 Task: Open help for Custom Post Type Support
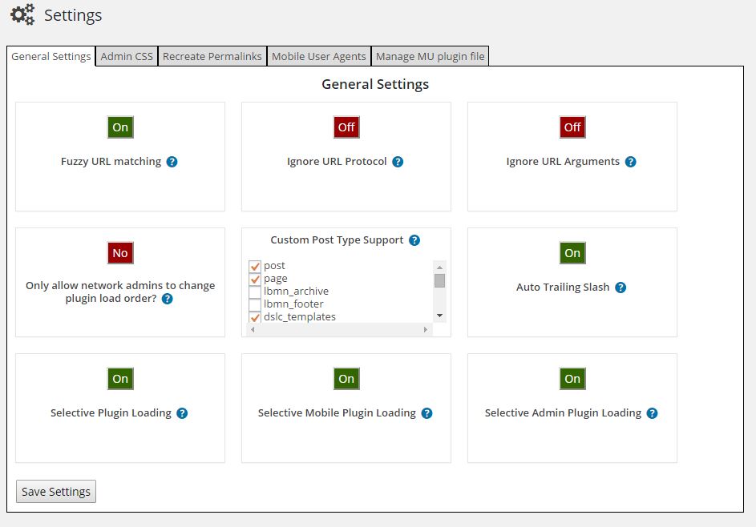[x=414, y=240]
